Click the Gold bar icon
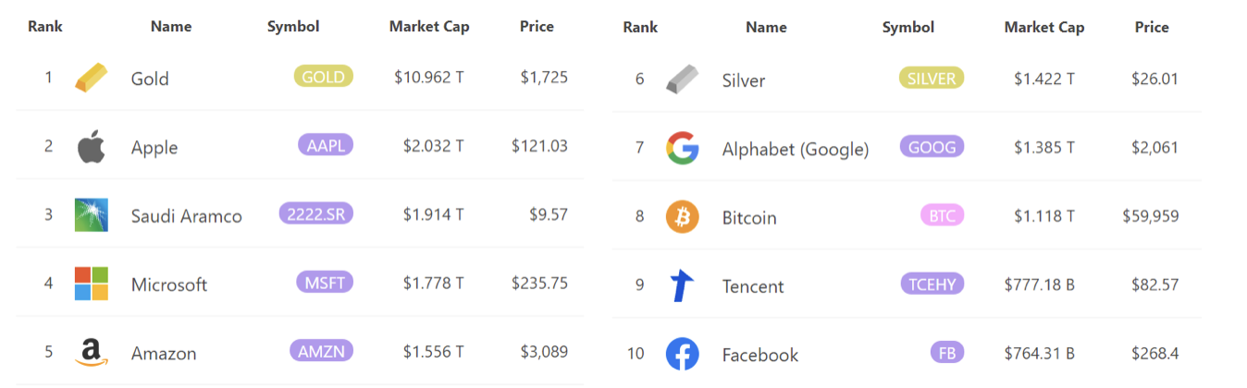 point(92,78)
